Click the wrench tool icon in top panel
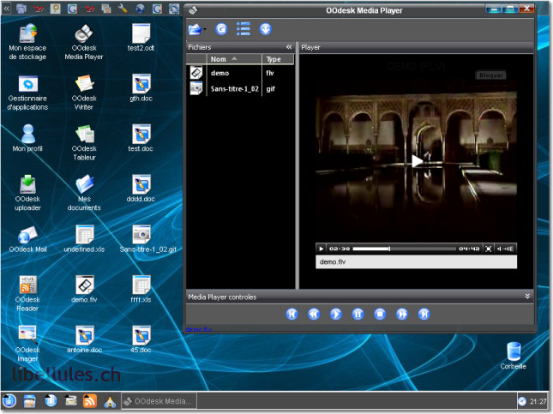The width and height of the screenshot is (553, 414). [123, 8]
